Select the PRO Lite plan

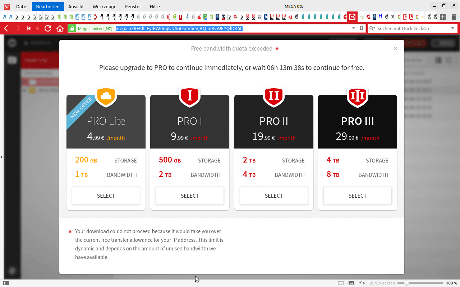[106, 196]
